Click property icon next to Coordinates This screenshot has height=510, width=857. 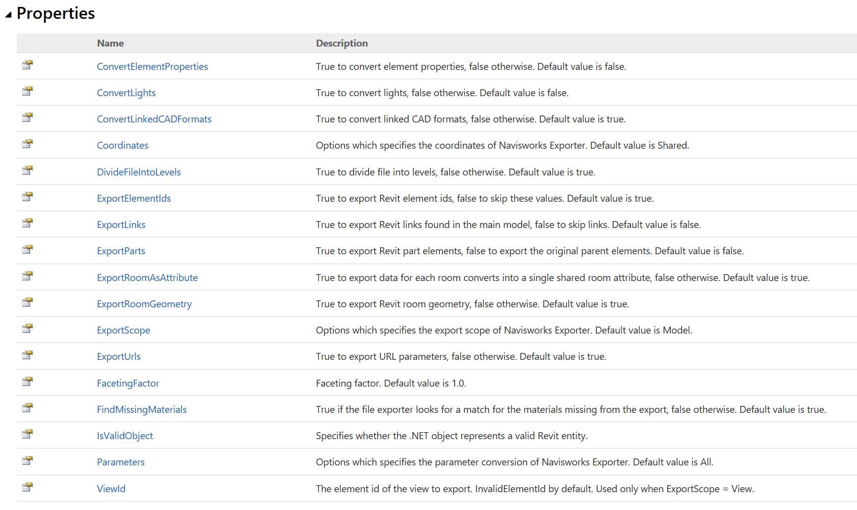coord(27,144)
